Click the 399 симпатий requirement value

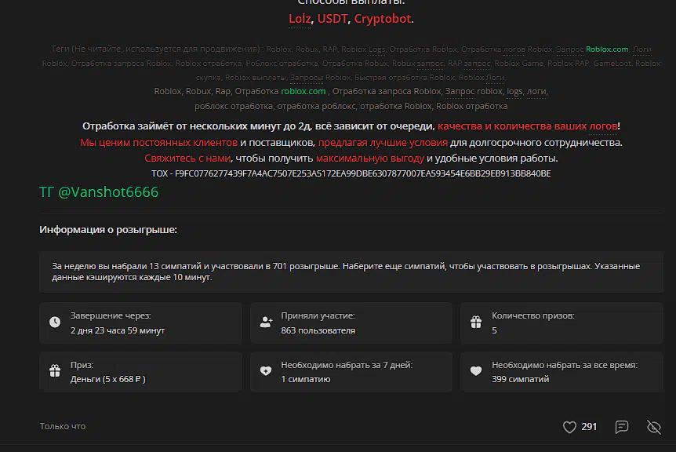(x=521, y=379)
